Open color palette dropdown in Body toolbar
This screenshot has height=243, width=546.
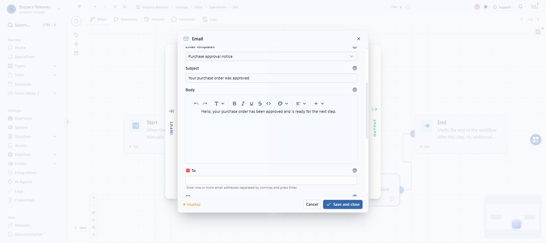tap(283, 103)
